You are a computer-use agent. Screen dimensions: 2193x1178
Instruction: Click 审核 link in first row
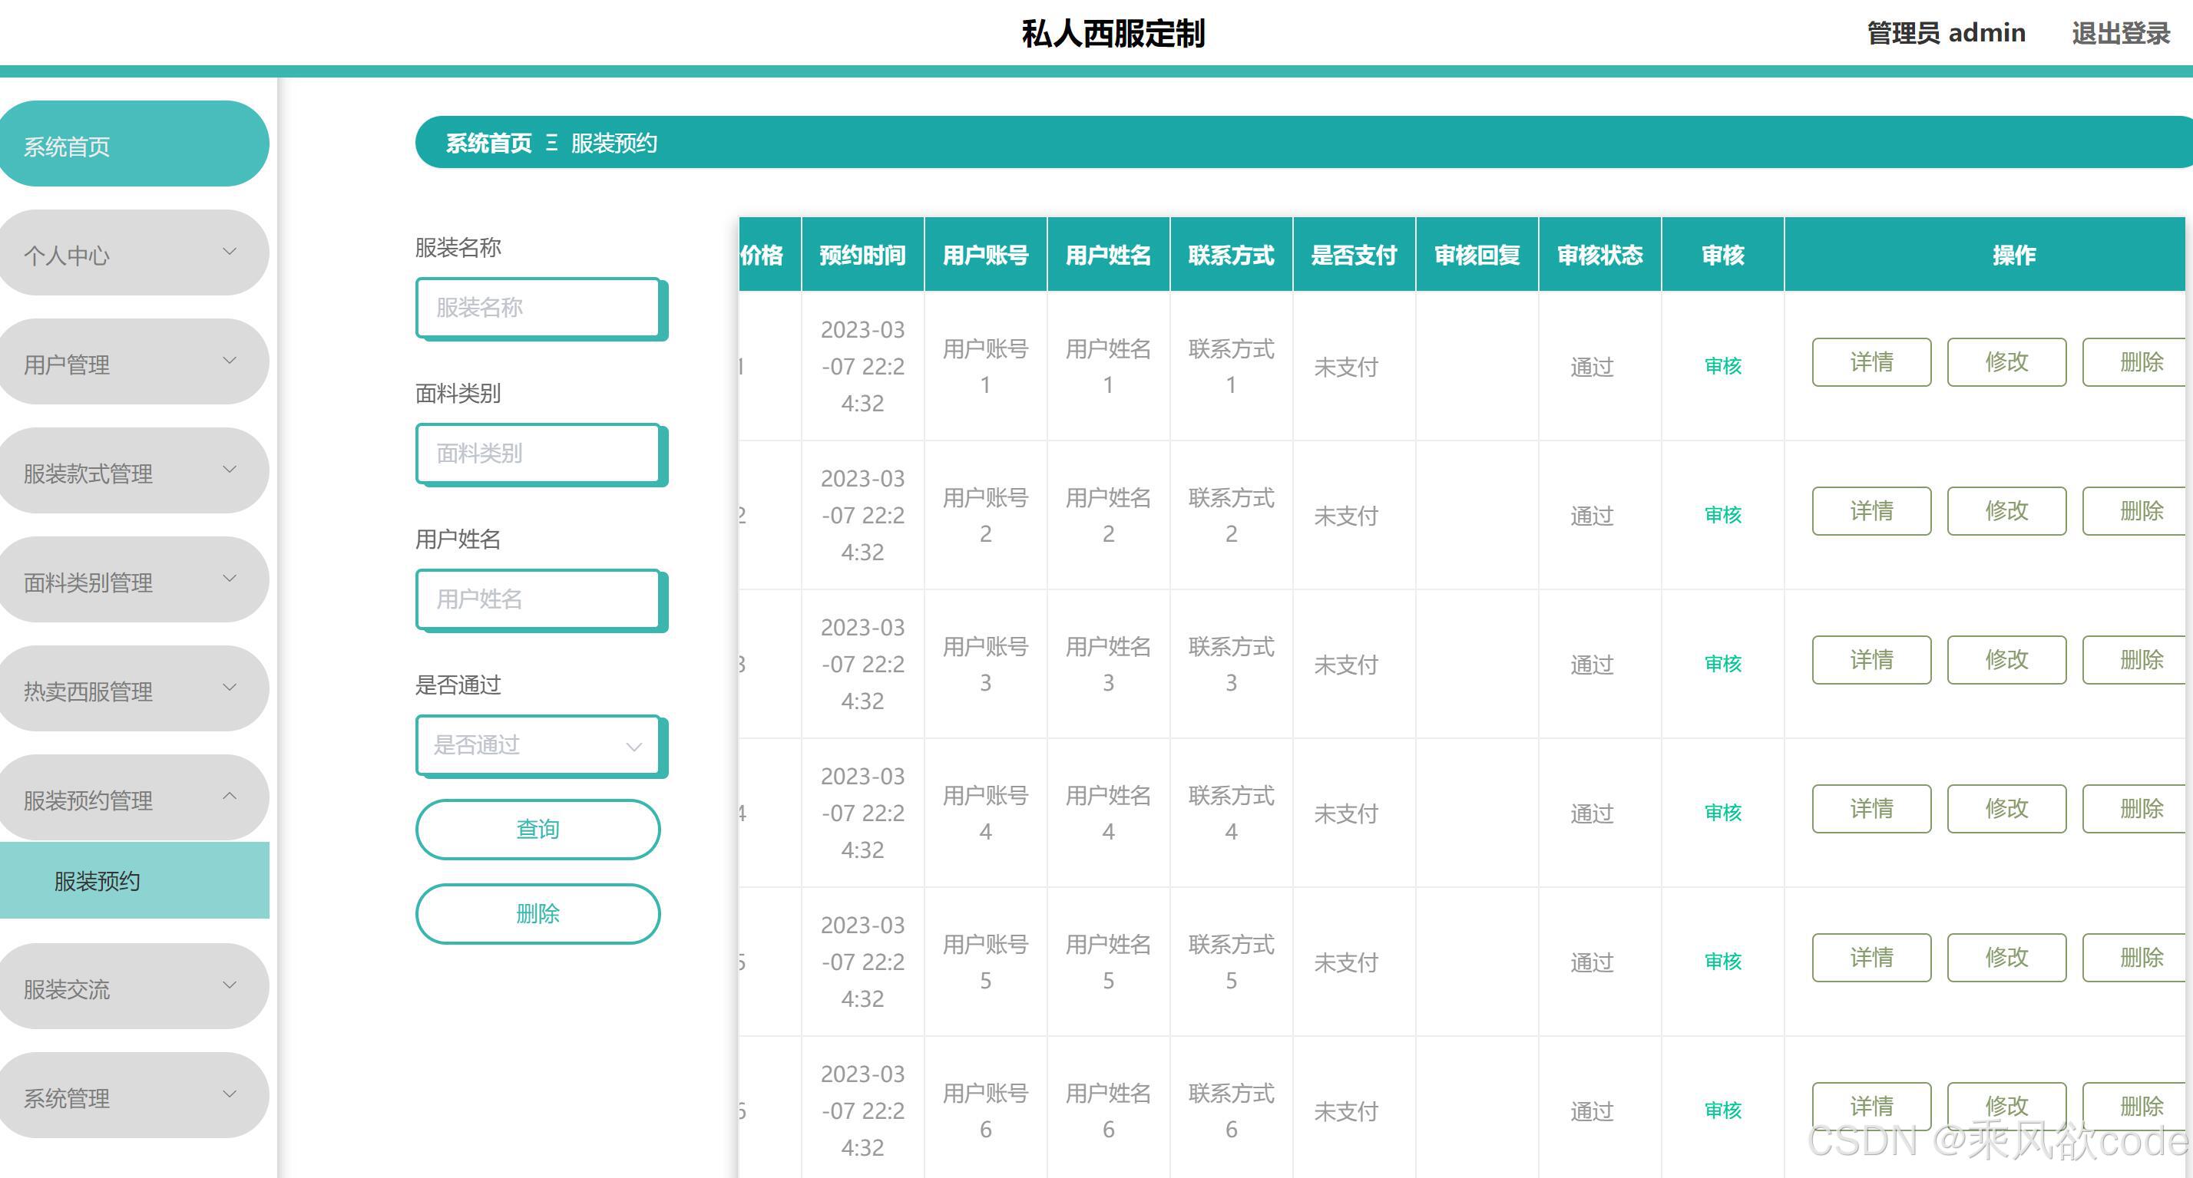1722,366
